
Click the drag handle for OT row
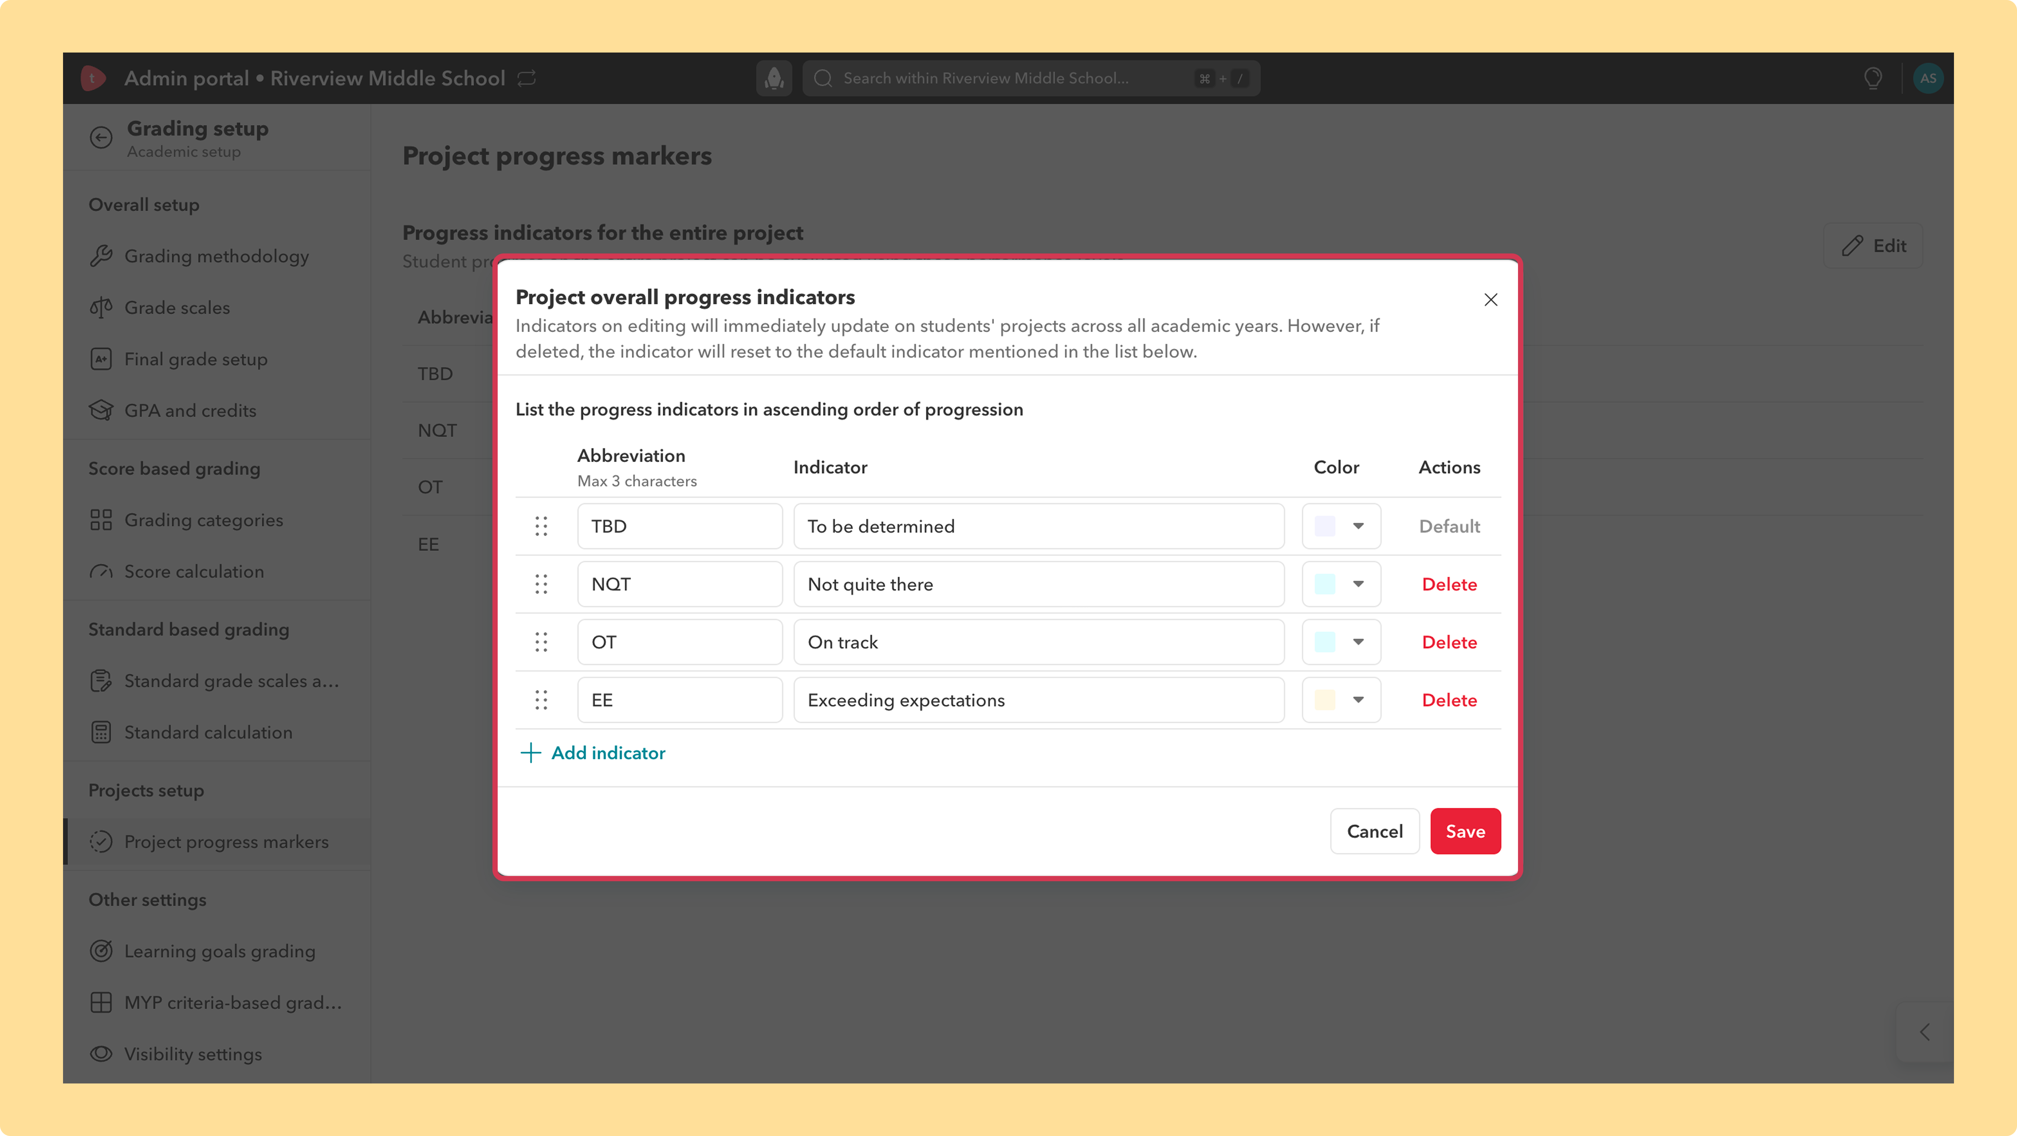click(541, 642)
